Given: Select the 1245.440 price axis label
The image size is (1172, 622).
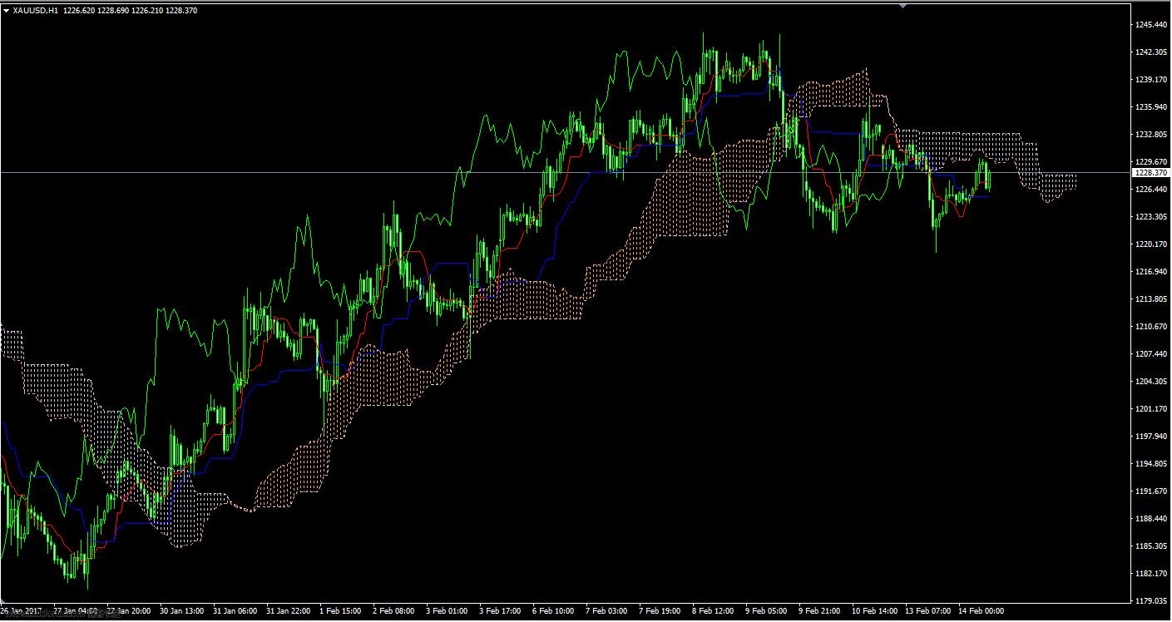Looking at the screenshot, I should point(1150,25).
